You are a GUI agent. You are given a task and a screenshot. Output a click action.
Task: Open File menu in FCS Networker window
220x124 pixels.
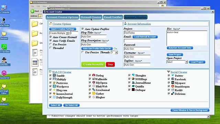[x=33, y=6]
